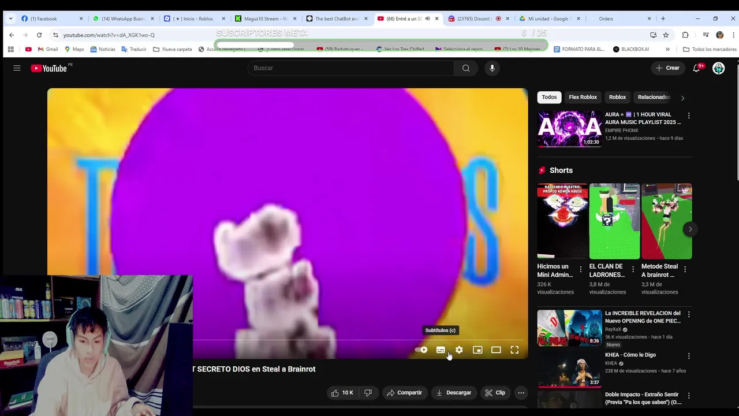This screenshot has height=416, width=739.
Task: Enter fullscreen in video player
Action: pyautogui.click(x=514, y=350)
